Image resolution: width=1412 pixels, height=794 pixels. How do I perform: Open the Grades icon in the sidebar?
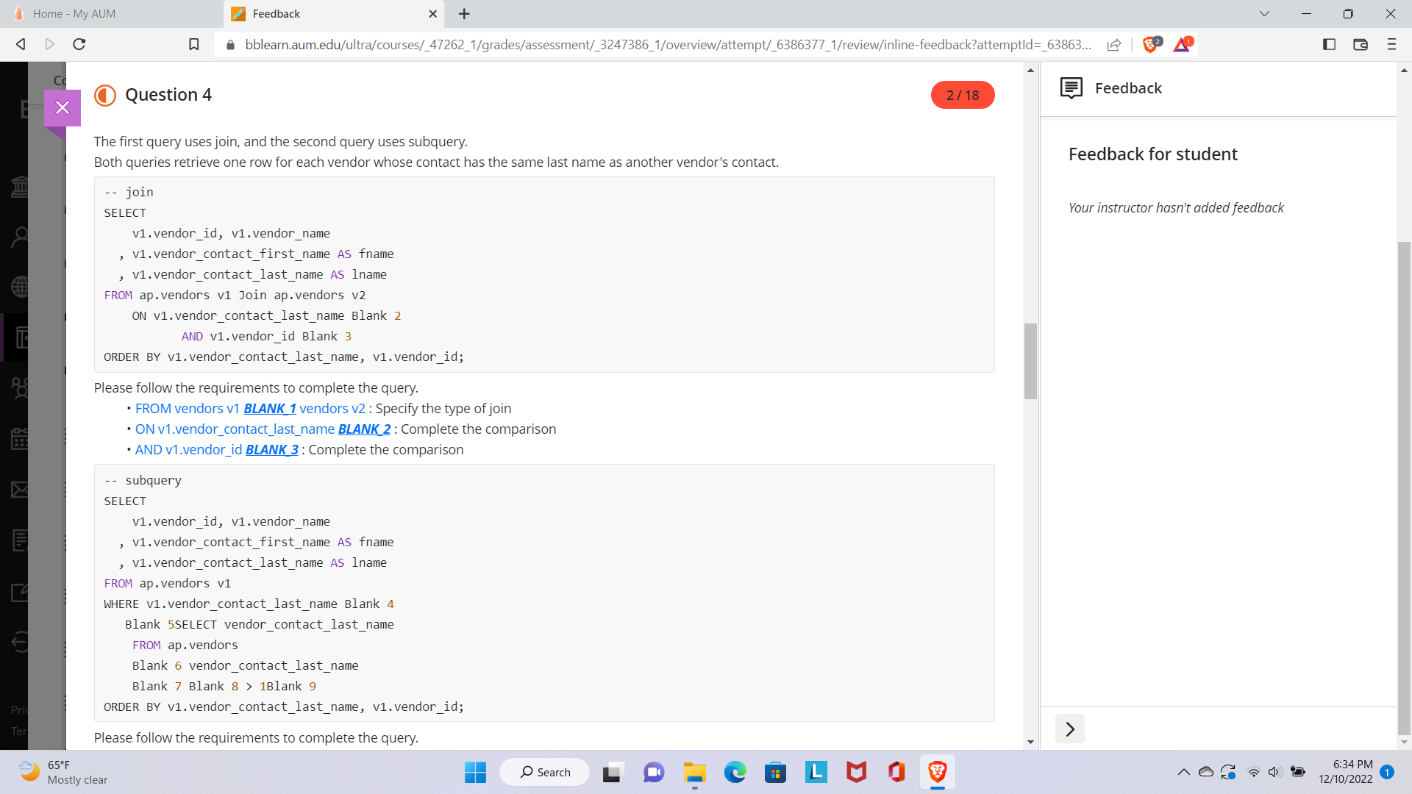pos(21,540)
